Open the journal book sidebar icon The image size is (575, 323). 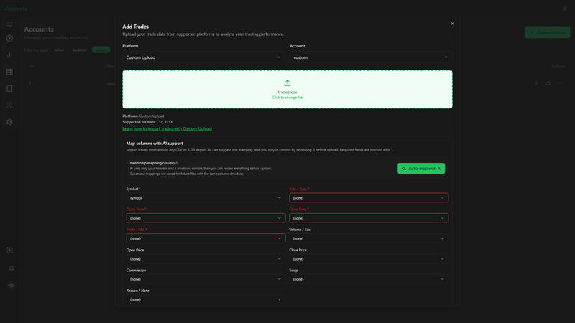9,88
